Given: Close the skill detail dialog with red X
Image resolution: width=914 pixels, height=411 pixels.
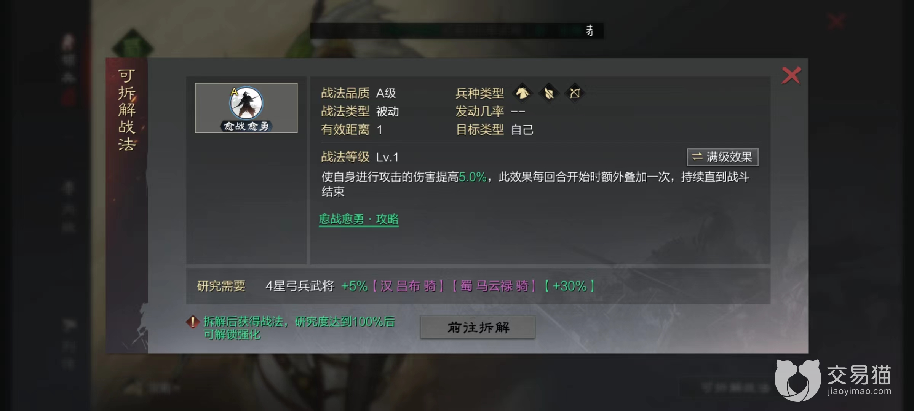Looking at the screenshot, I should point(791,75).
